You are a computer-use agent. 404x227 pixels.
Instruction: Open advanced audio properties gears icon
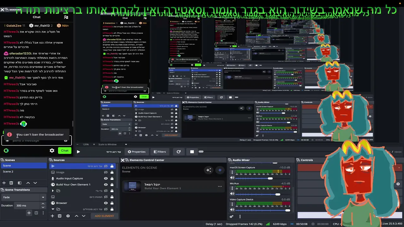point(231,217)
